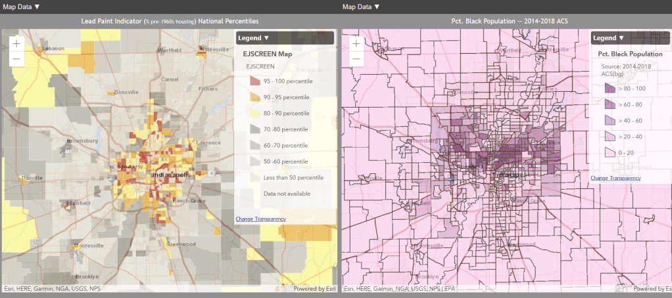
Task: Click the 90 - 95 percentile orange swatch
Action: [x=254, y=97]
